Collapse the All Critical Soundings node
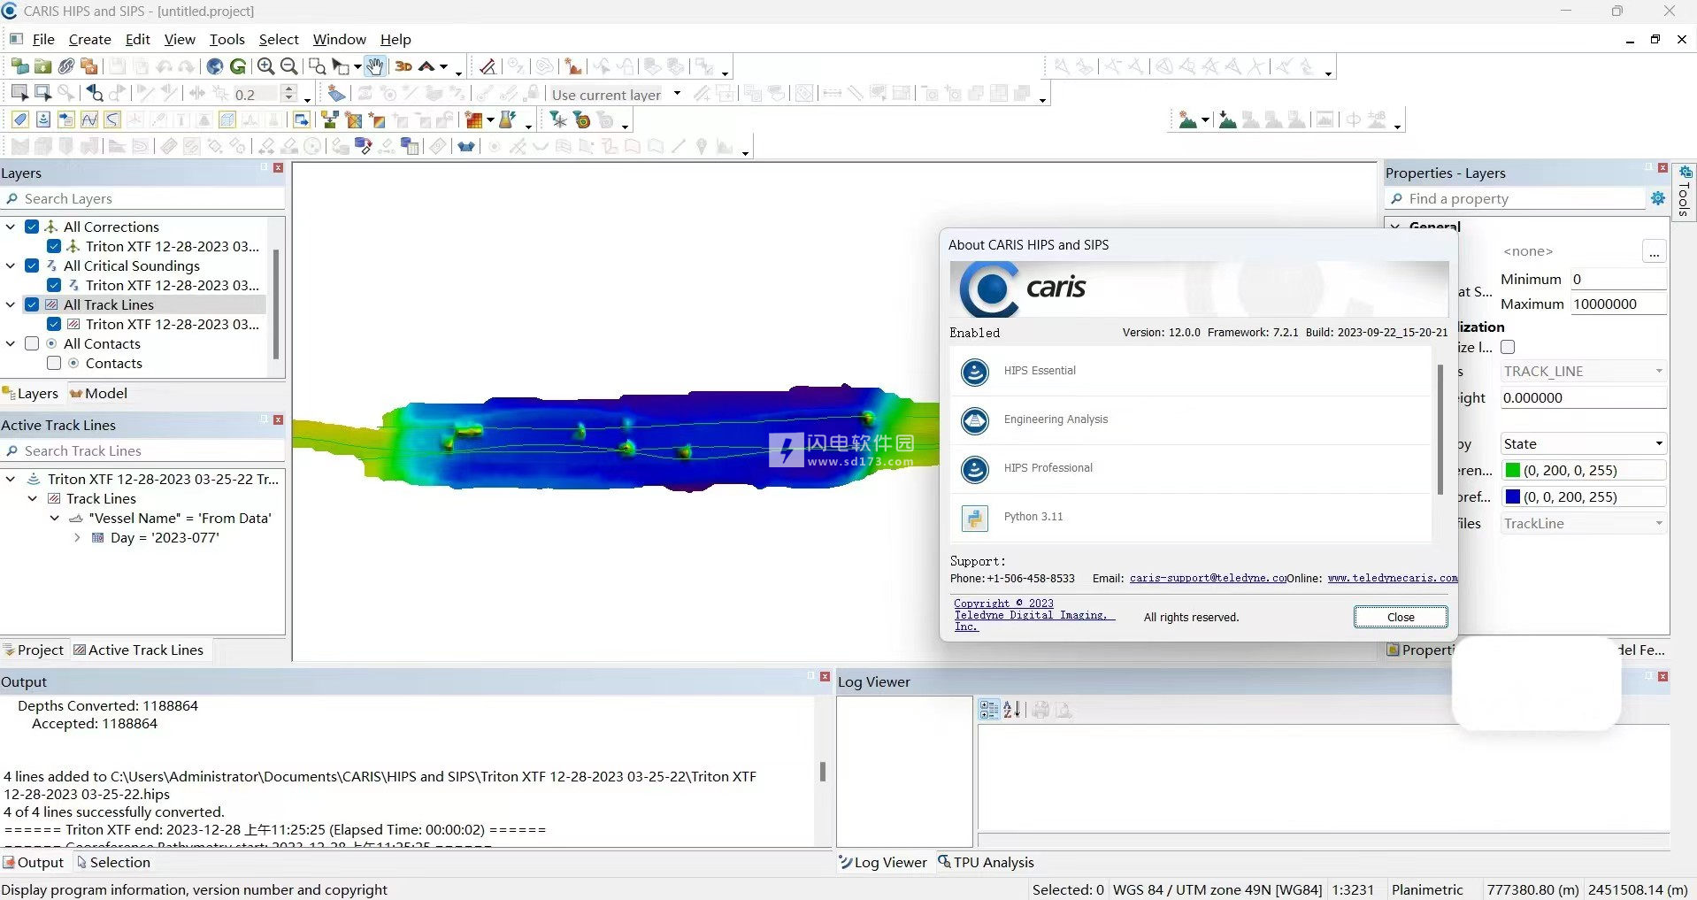The width and height of the screenshot is (1697, 900). tap(11, 265)
